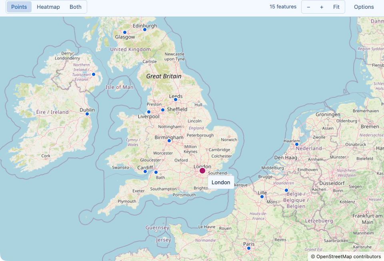Select the Lille point marker

click(x=262, y=197)
